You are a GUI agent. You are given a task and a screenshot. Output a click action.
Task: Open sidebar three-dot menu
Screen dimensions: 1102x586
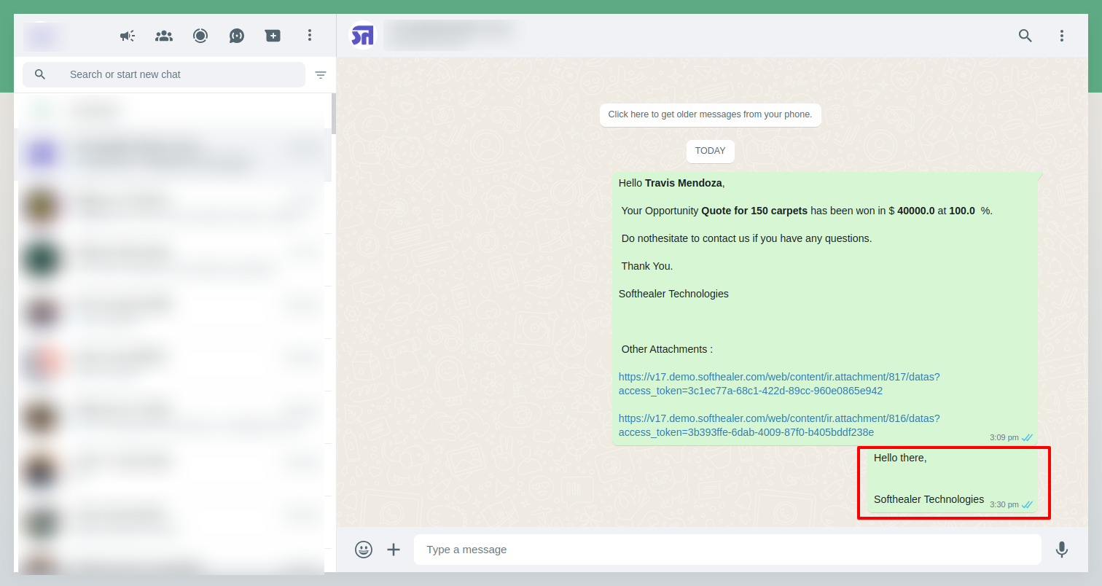[310, 35]
